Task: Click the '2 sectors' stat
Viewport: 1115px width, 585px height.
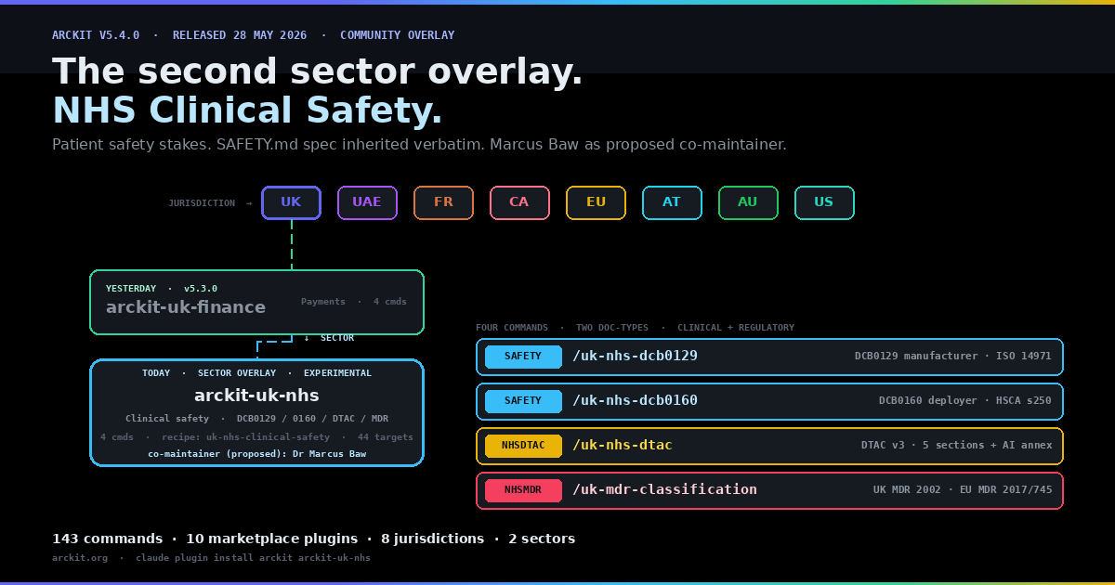Action: [542, 539]
